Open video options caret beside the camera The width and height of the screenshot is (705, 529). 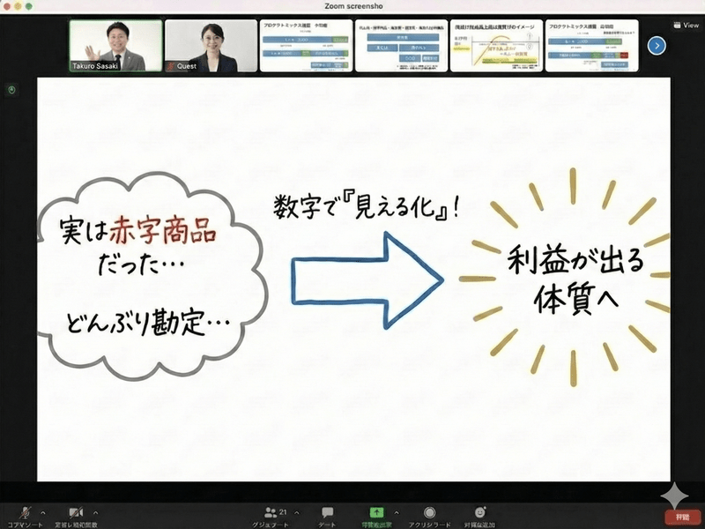[x=95, y=511]
